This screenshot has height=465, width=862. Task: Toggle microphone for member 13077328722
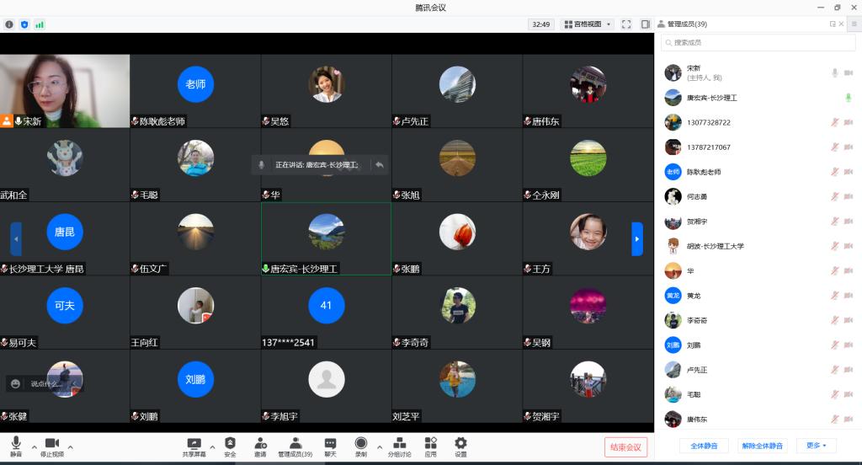pos(835,123)
